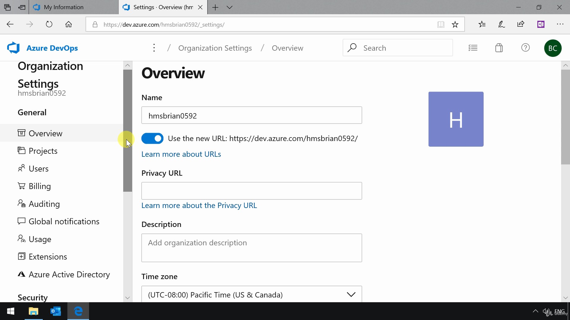Open Billing in the settings sidebar
The width and height of the screenshot is (570, 320).
[x=61, y=186]
